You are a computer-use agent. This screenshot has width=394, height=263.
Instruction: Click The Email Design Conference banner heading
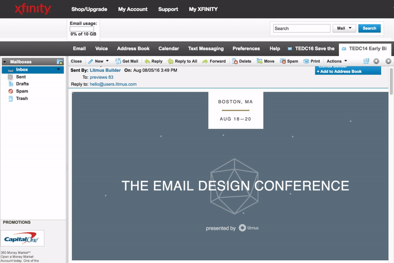coord(235,186)
